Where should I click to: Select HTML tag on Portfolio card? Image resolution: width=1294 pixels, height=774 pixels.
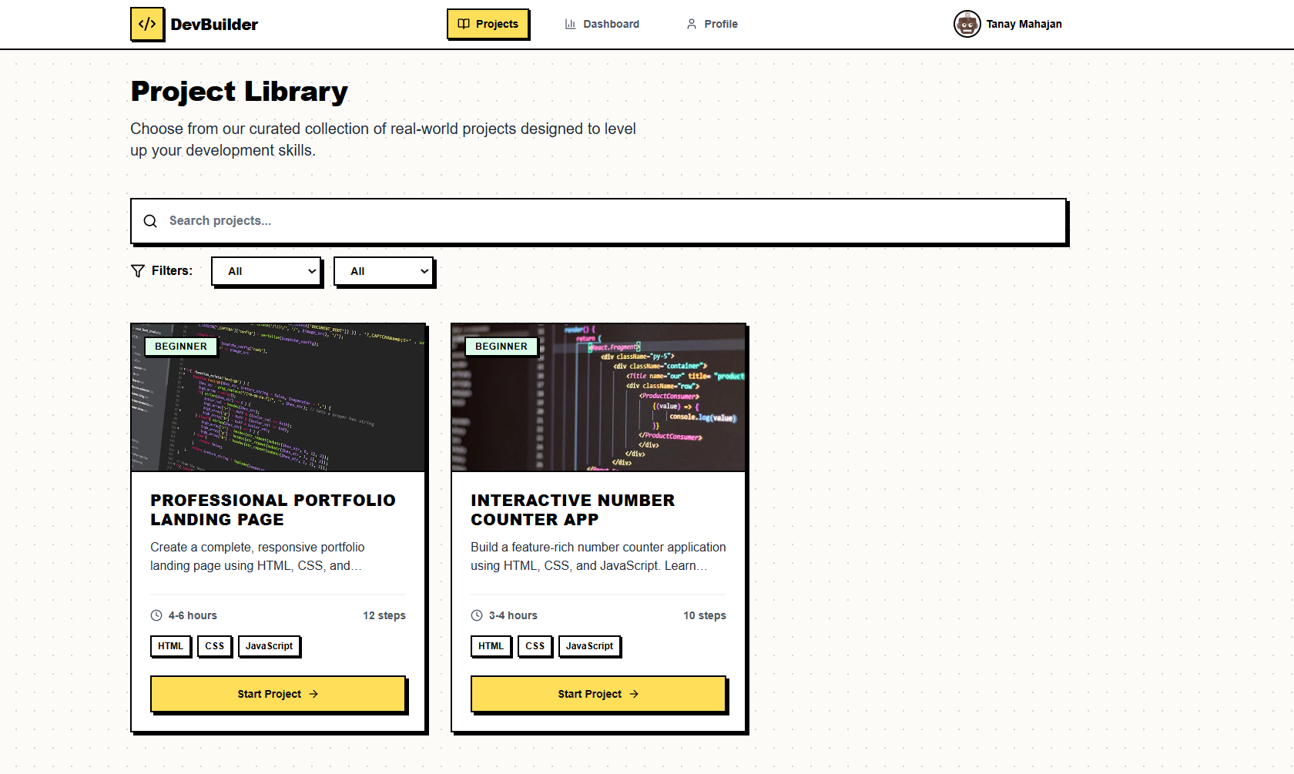coord(170,646)
